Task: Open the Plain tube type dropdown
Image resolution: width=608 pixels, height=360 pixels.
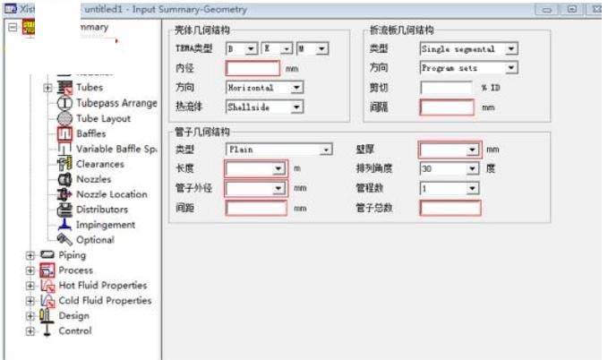Action: (278, 150)
